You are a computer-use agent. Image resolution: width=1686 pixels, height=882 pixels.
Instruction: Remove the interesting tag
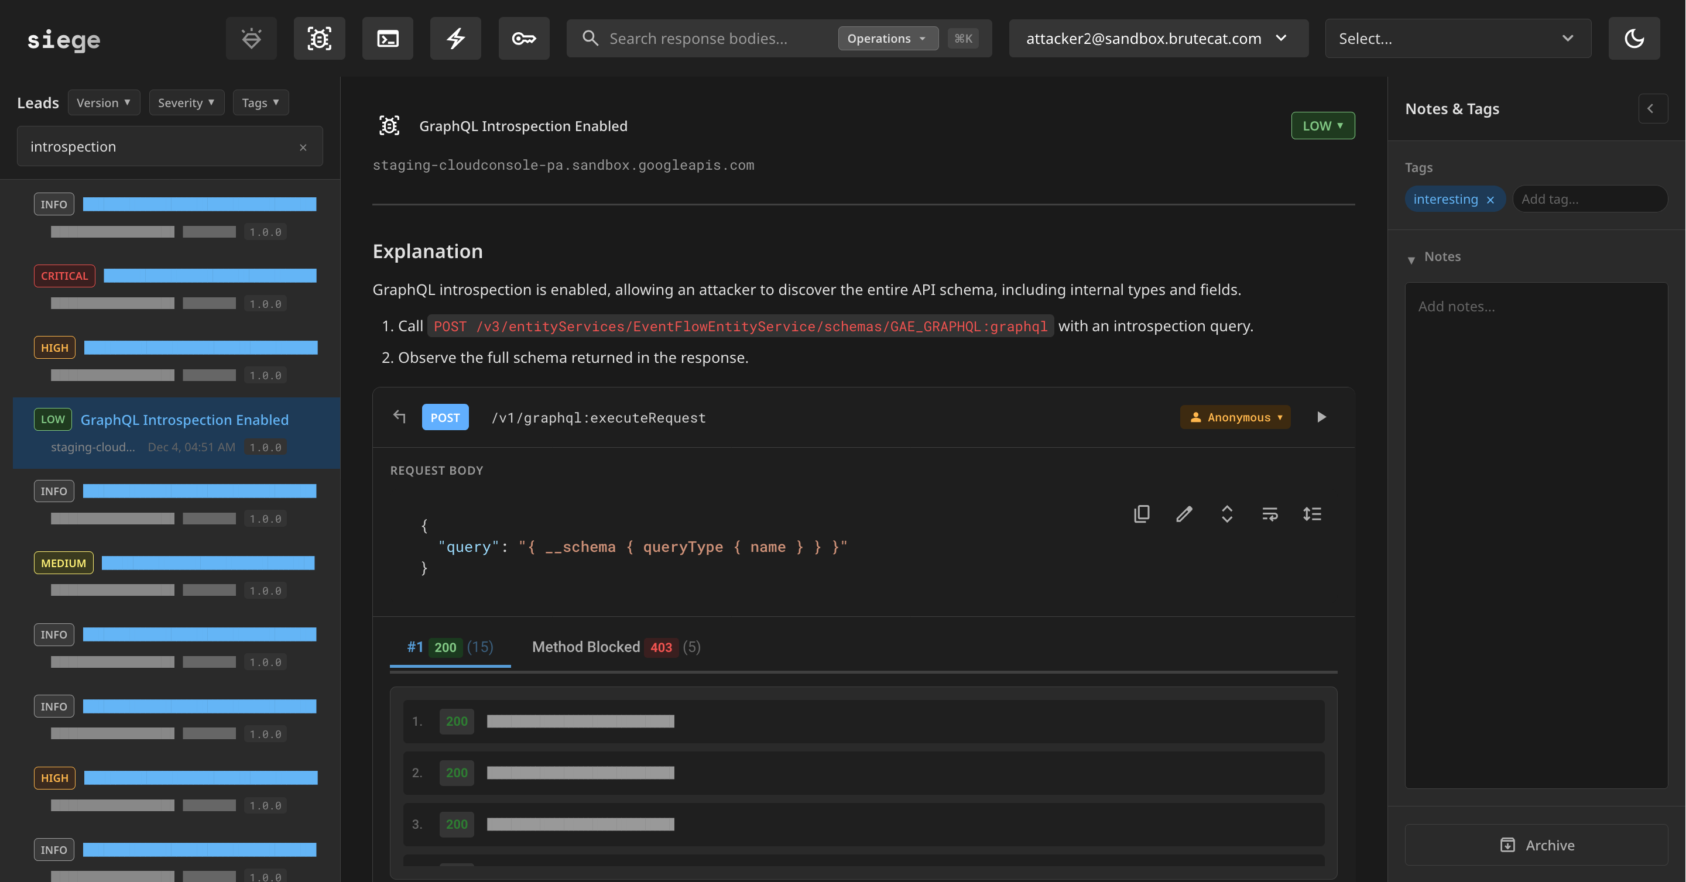pyautogui.click(x=1490, y=200)
